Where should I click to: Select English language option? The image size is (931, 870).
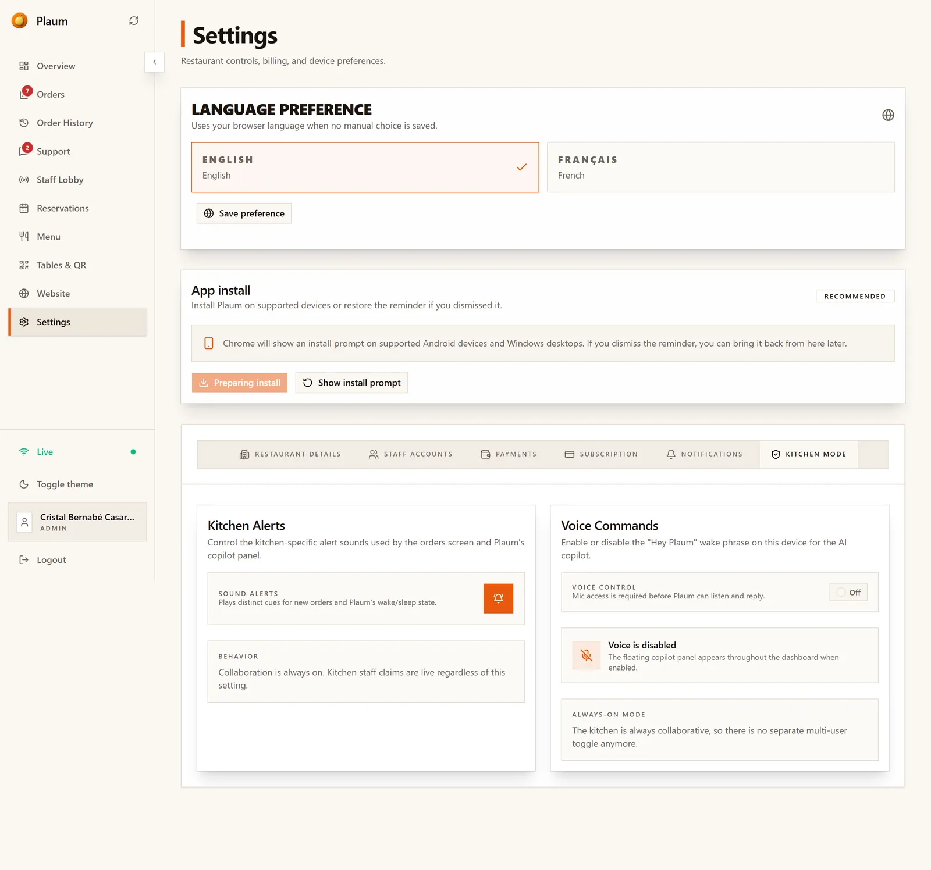[365, 167]
